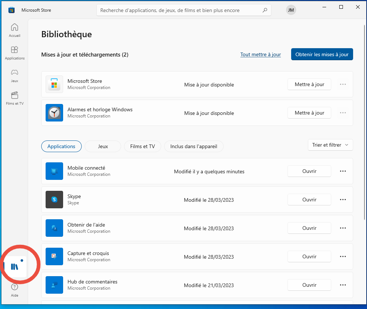The width and height of the screenshot is (367, 309).
Task: Switch to the Films et TV filter tab
Action: (x=143, y=146)
